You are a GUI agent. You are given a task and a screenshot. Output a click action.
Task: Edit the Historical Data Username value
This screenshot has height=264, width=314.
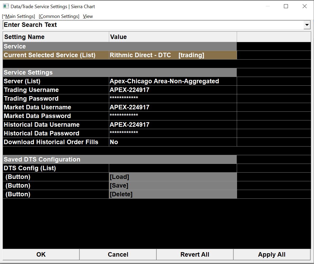[173, 125]
